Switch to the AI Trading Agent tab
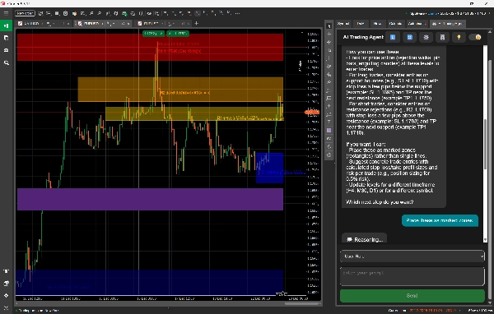This screenshot has width=494, height=314. (x=448, y=24)
